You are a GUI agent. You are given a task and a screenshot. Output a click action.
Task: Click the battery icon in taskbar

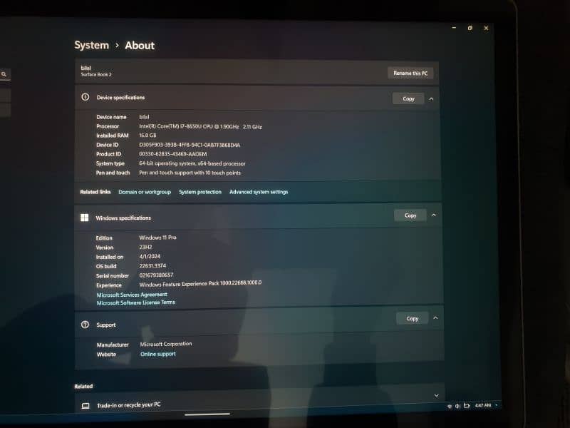tap(466, 406)
